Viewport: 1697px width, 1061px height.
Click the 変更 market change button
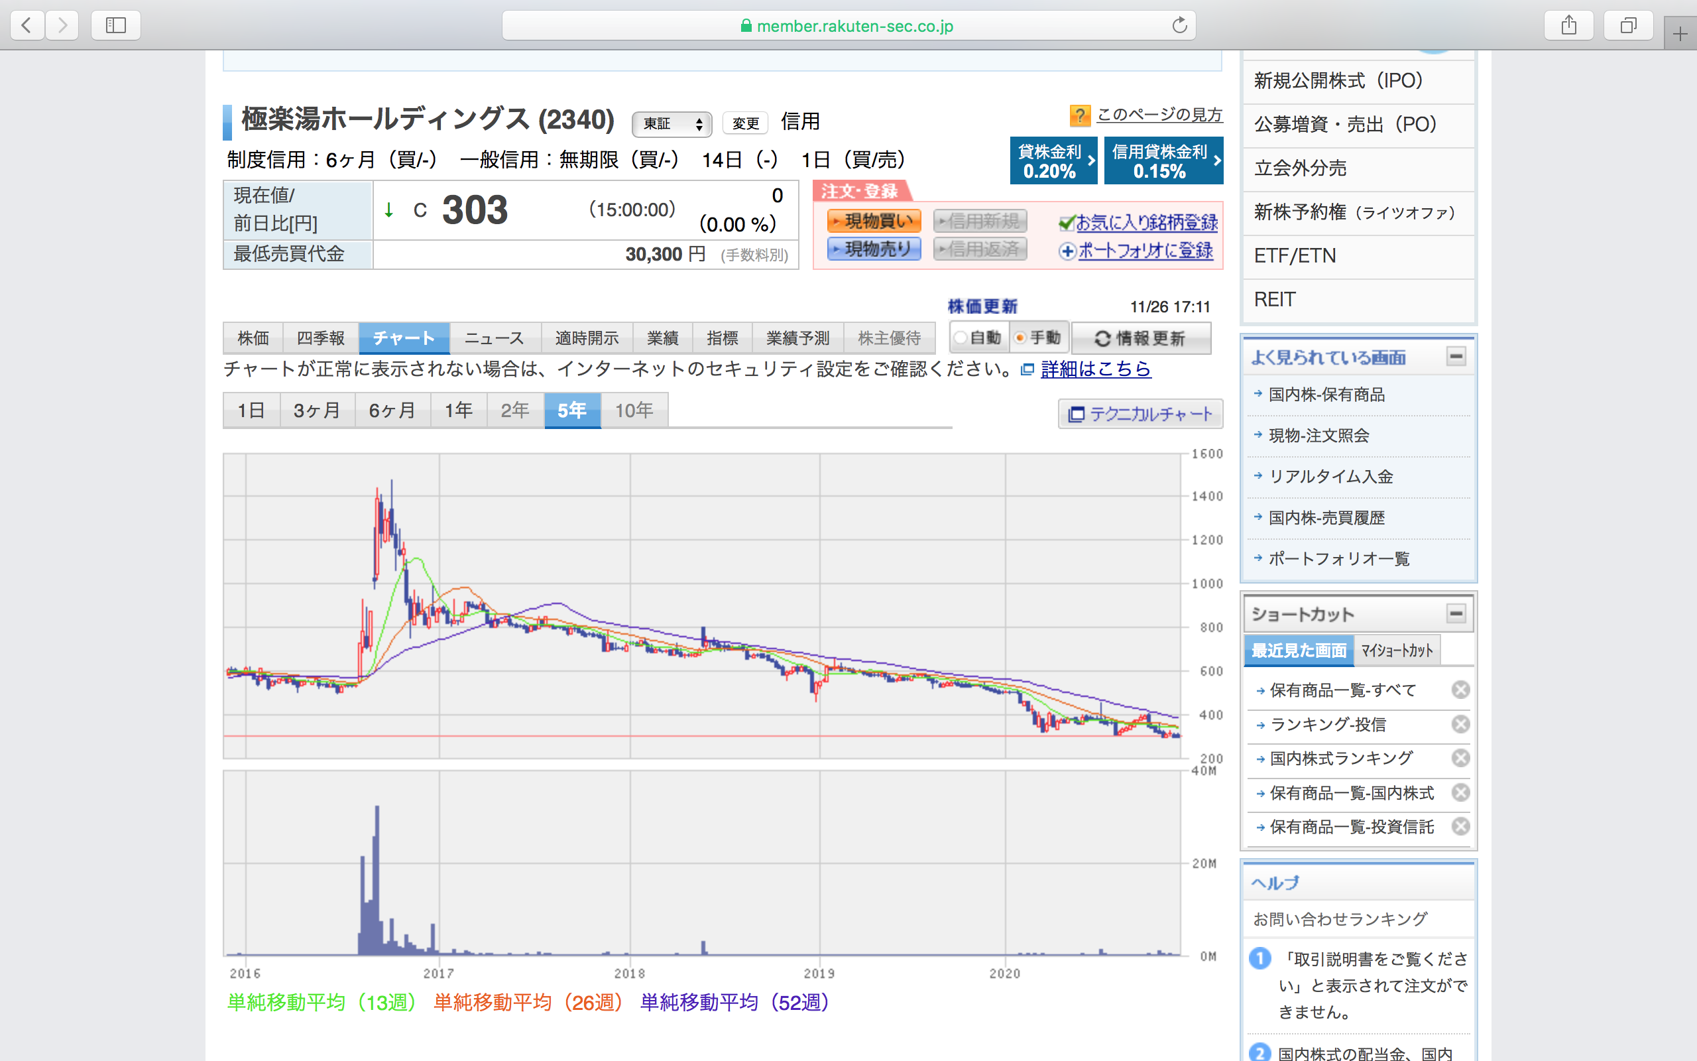[x=745, y=124]
